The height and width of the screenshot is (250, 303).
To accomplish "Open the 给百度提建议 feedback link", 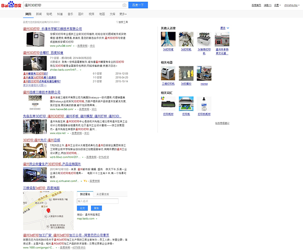I will click(222, 123).
